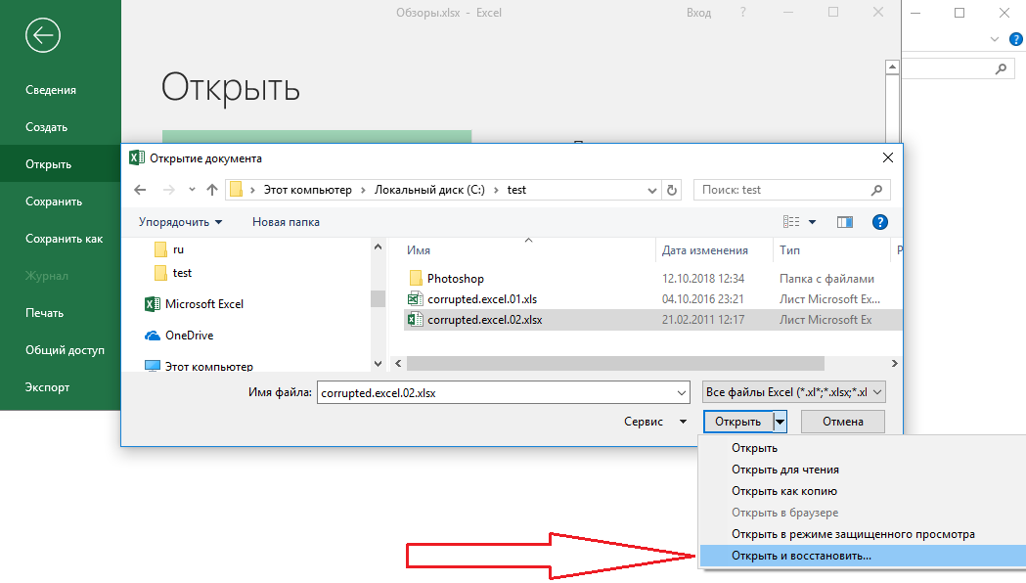This screenshot has width=1026, height=583.
Task: Click the file list horizontal scrollbar thumb
Action: pyautogui.click(x=615, y=363)
